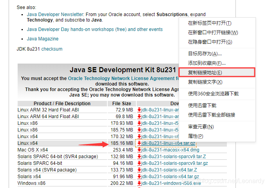Select 审查元素(N) in context menu
Image resolution: width=268 pixels, height=188 pixels.
[217, 127]
